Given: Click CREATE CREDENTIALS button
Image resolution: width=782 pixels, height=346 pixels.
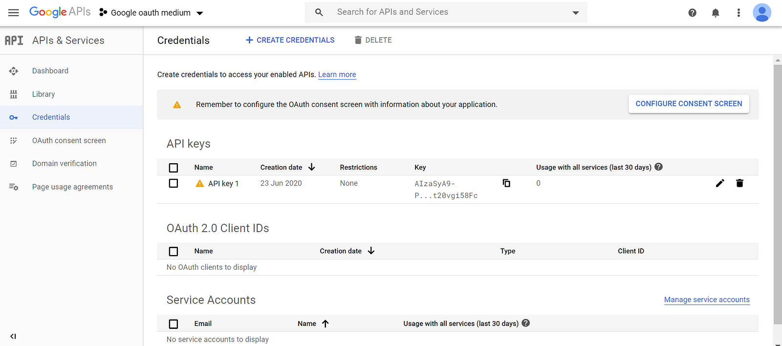Looking at the screenshot, I should click(290, 40).
